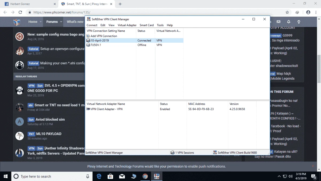Screen dimensions: 321x181
Task: Click the Connected status text
Action: point(144,41)
